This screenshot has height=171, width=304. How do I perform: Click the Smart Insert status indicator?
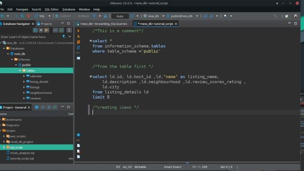172,167
